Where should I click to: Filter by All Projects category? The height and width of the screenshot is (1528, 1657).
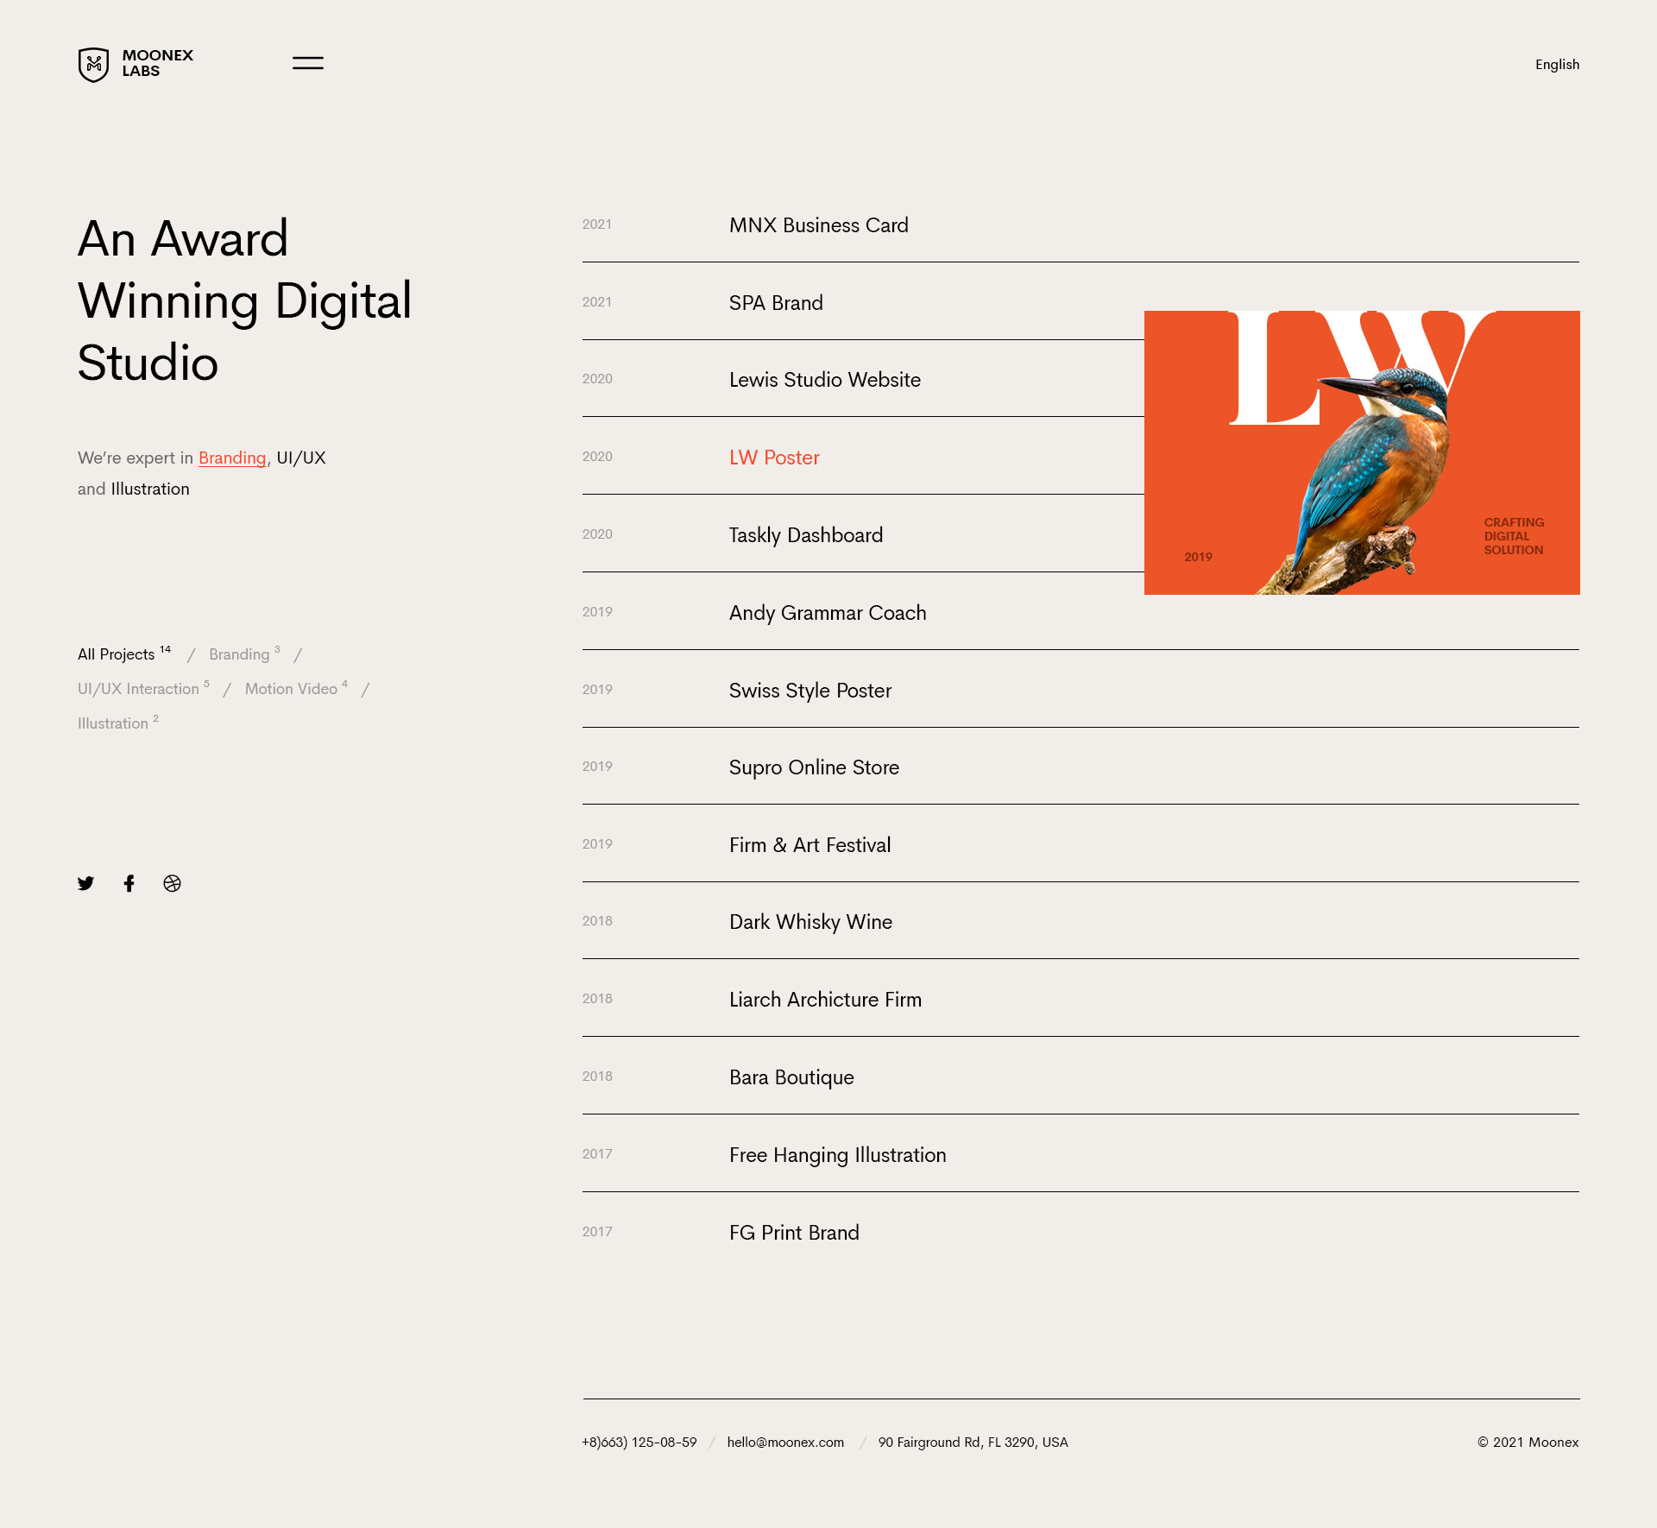tap(117, 654)
